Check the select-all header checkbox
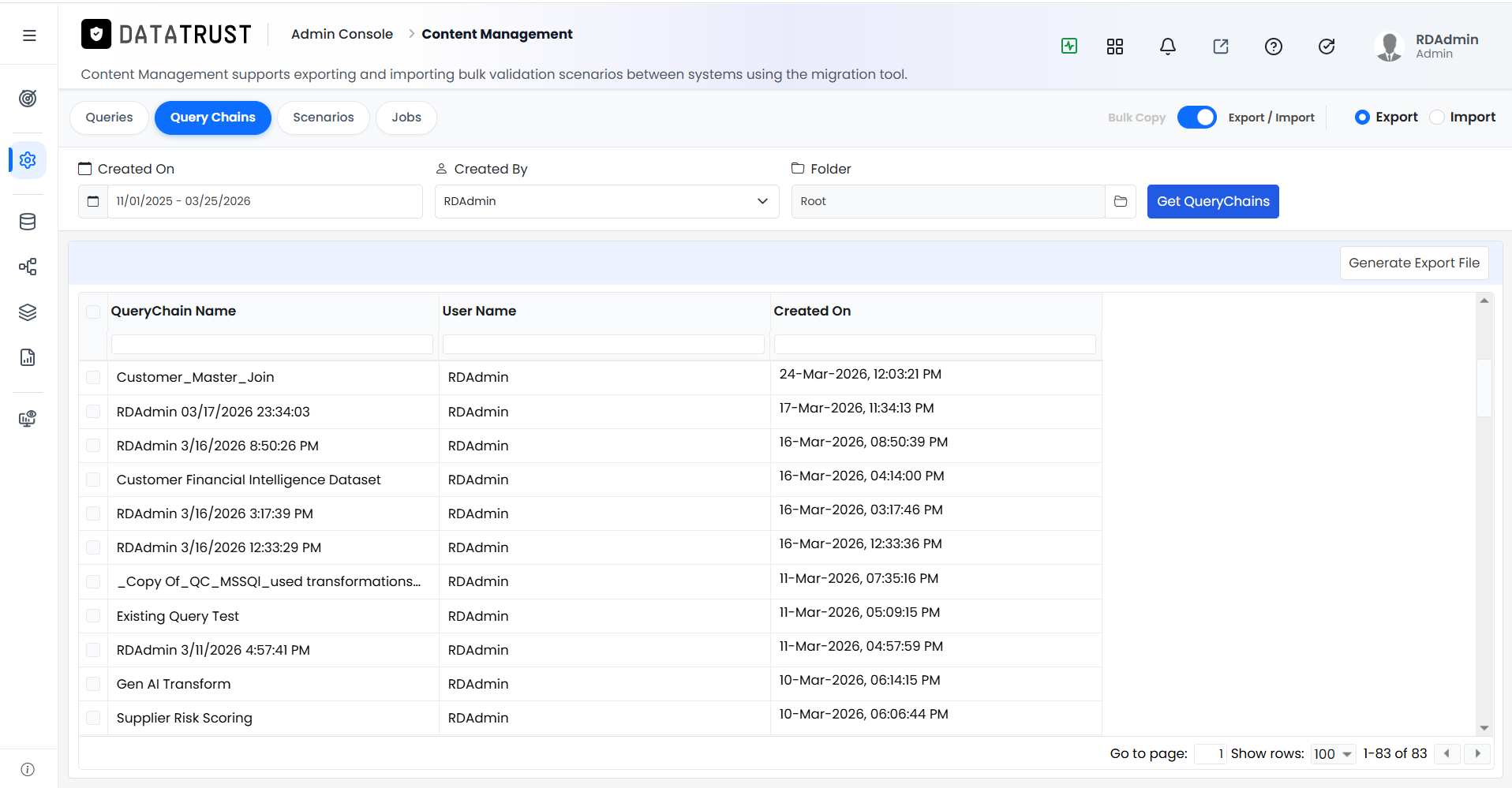The image size is (1512, 788). coord(93,312)
